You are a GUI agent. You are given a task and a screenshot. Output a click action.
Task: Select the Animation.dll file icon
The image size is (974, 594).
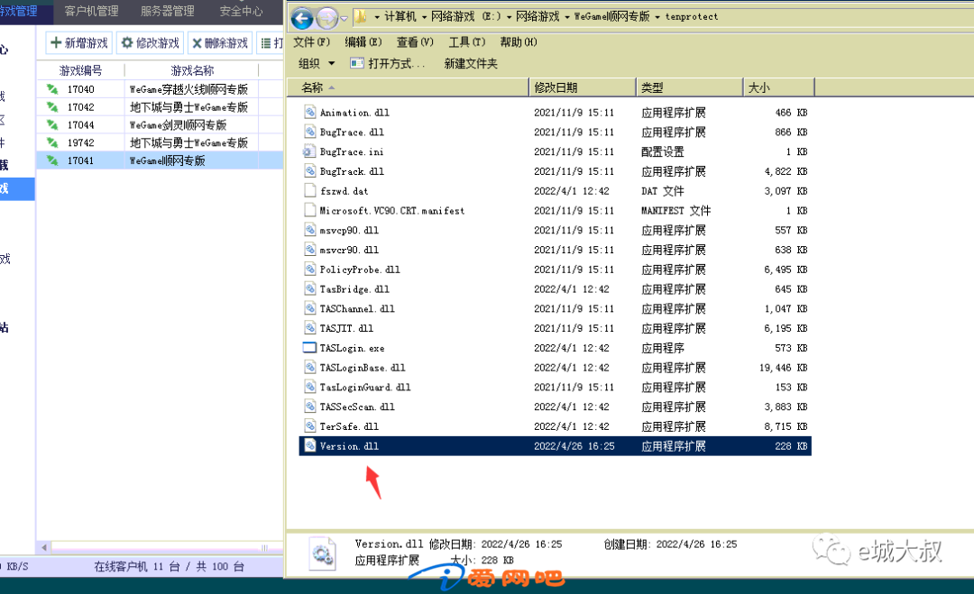[310, 112]
